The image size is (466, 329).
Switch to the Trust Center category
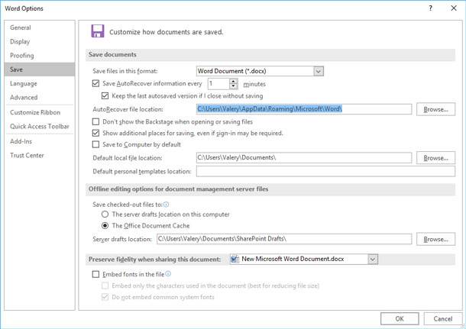tap(27, 155)
